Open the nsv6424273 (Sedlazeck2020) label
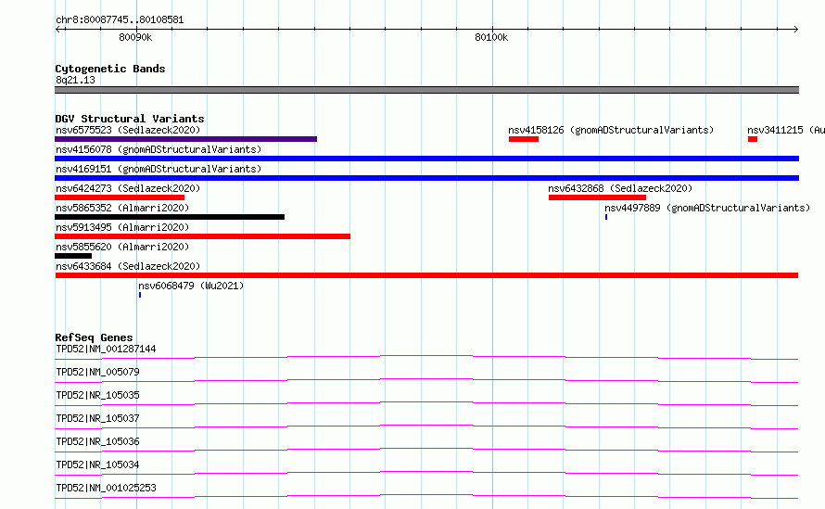Image resolution: width=825 pixels, height=509 pixels. [128, 188]
